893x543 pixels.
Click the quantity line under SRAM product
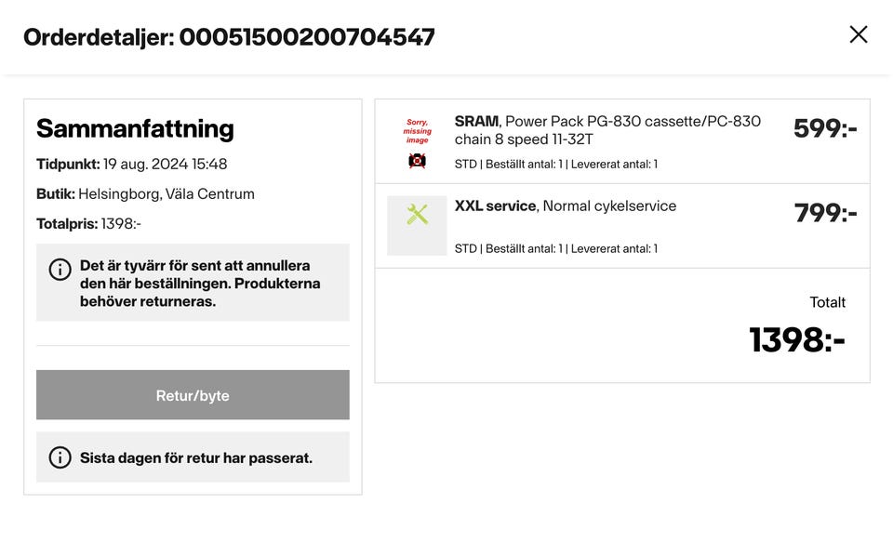point(555,165)
